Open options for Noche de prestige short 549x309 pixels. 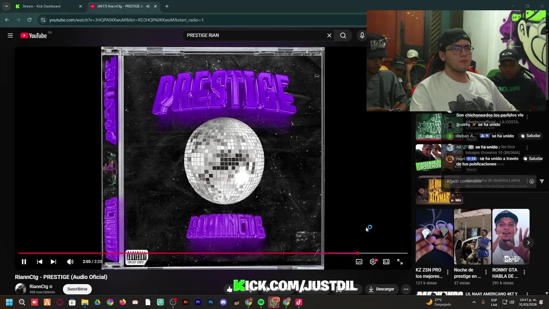(486, 272)
